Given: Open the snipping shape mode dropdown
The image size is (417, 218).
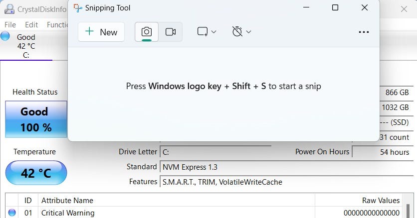Looking at the screenshot, I should click(207, 32).
